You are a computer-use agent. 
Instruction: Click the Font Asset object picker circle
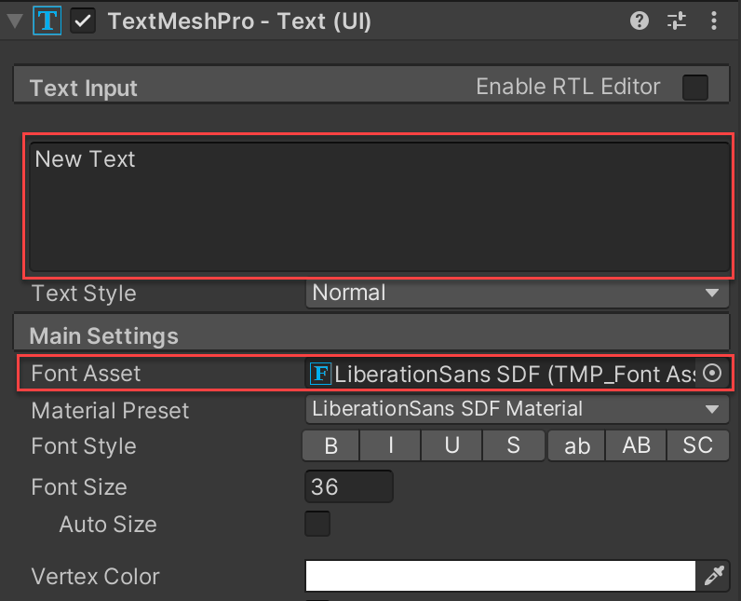click(x=712, y=374)
